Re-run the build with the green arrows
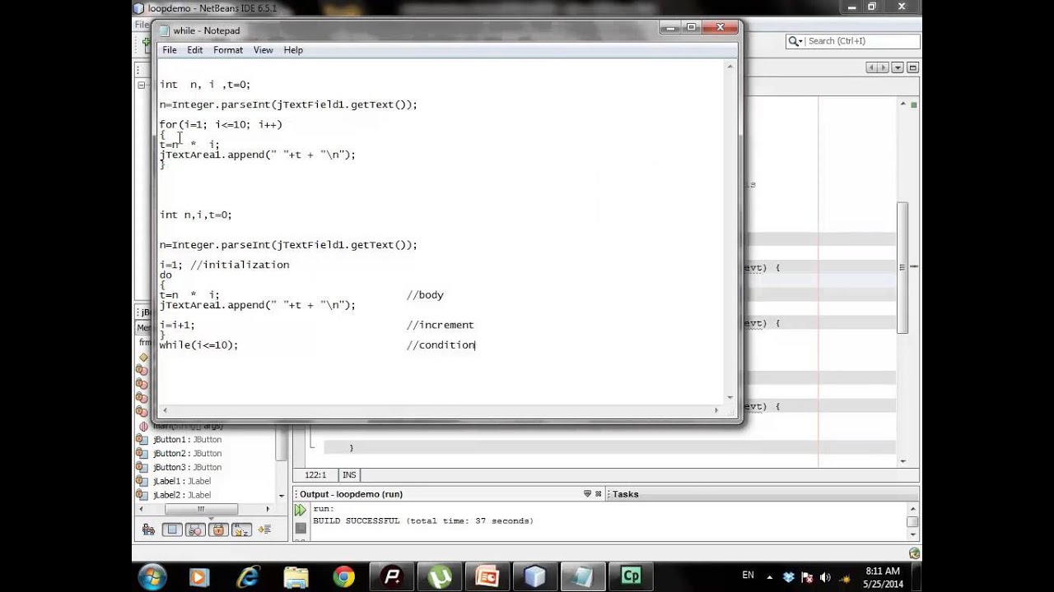This screenshot has width=1054, height=592. 301,511
